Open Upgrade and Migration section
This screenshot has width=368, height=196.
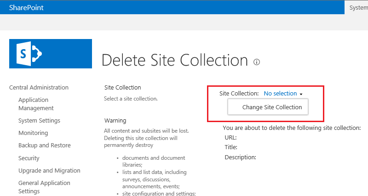point(49,170)
